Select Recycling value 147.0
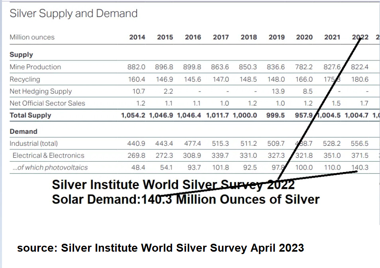380x268 pixels. coord(221,80)
